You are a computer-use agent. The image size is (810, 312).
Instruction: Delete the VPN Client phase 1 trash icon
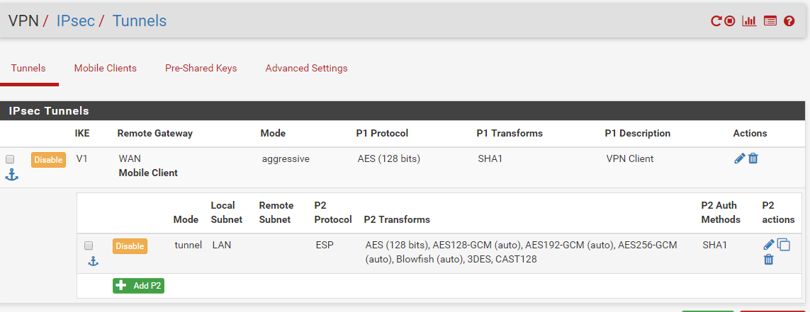[x=753, y=159]
